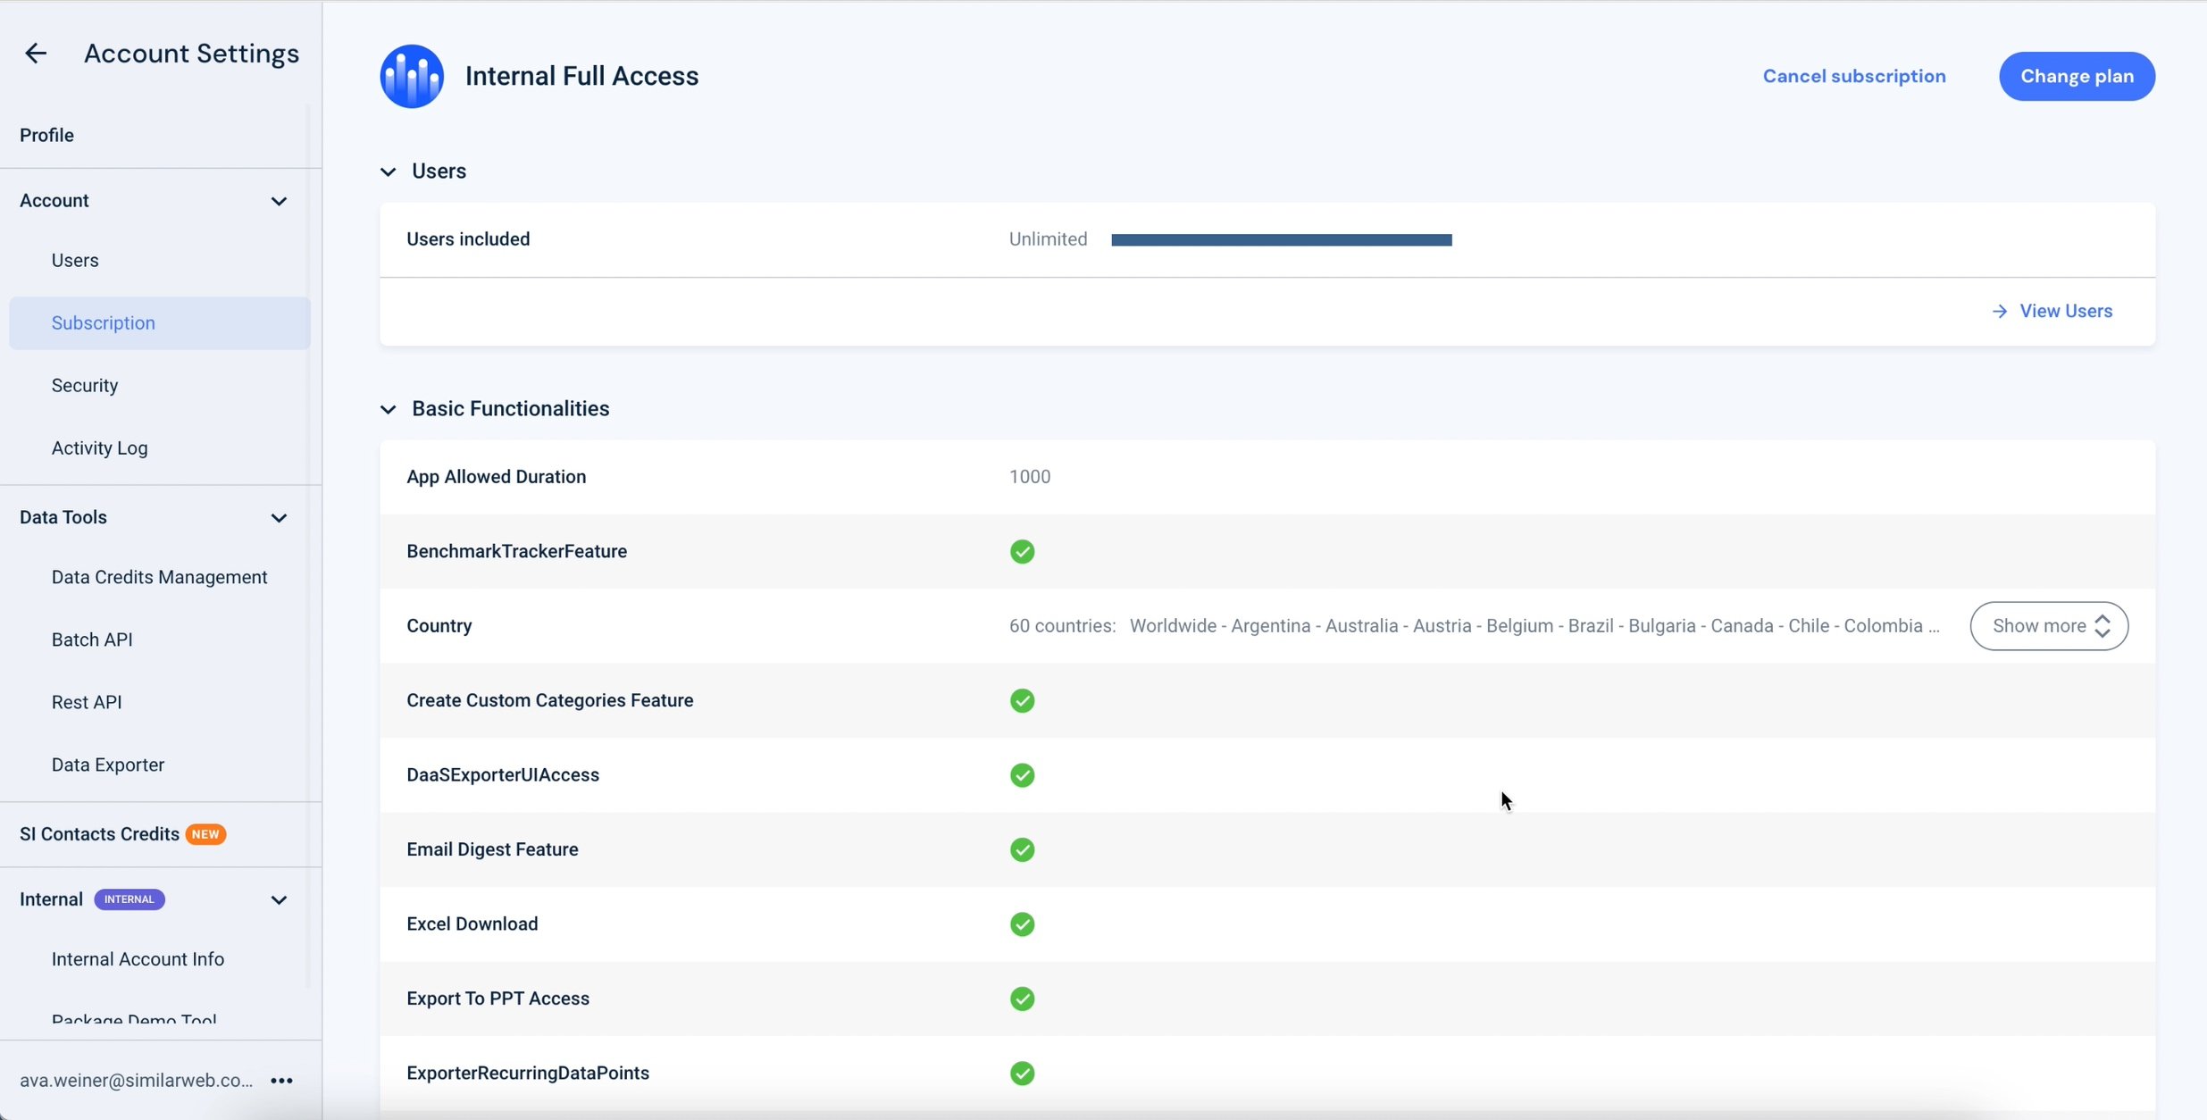Open the three-dots menu next to the email
Image resolution: width=2207 pixels, height=1120 pixels.
click(281, 1081)
